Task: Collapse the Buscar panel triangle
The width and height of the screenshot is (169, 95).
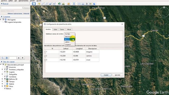Action: pyautogui.click(x=2, y=4)
